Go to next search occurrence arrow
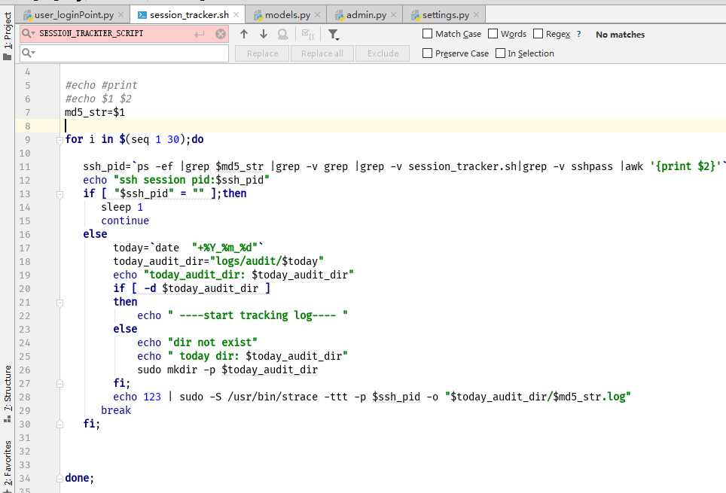 pyautogui.click(x=264, y=34)
